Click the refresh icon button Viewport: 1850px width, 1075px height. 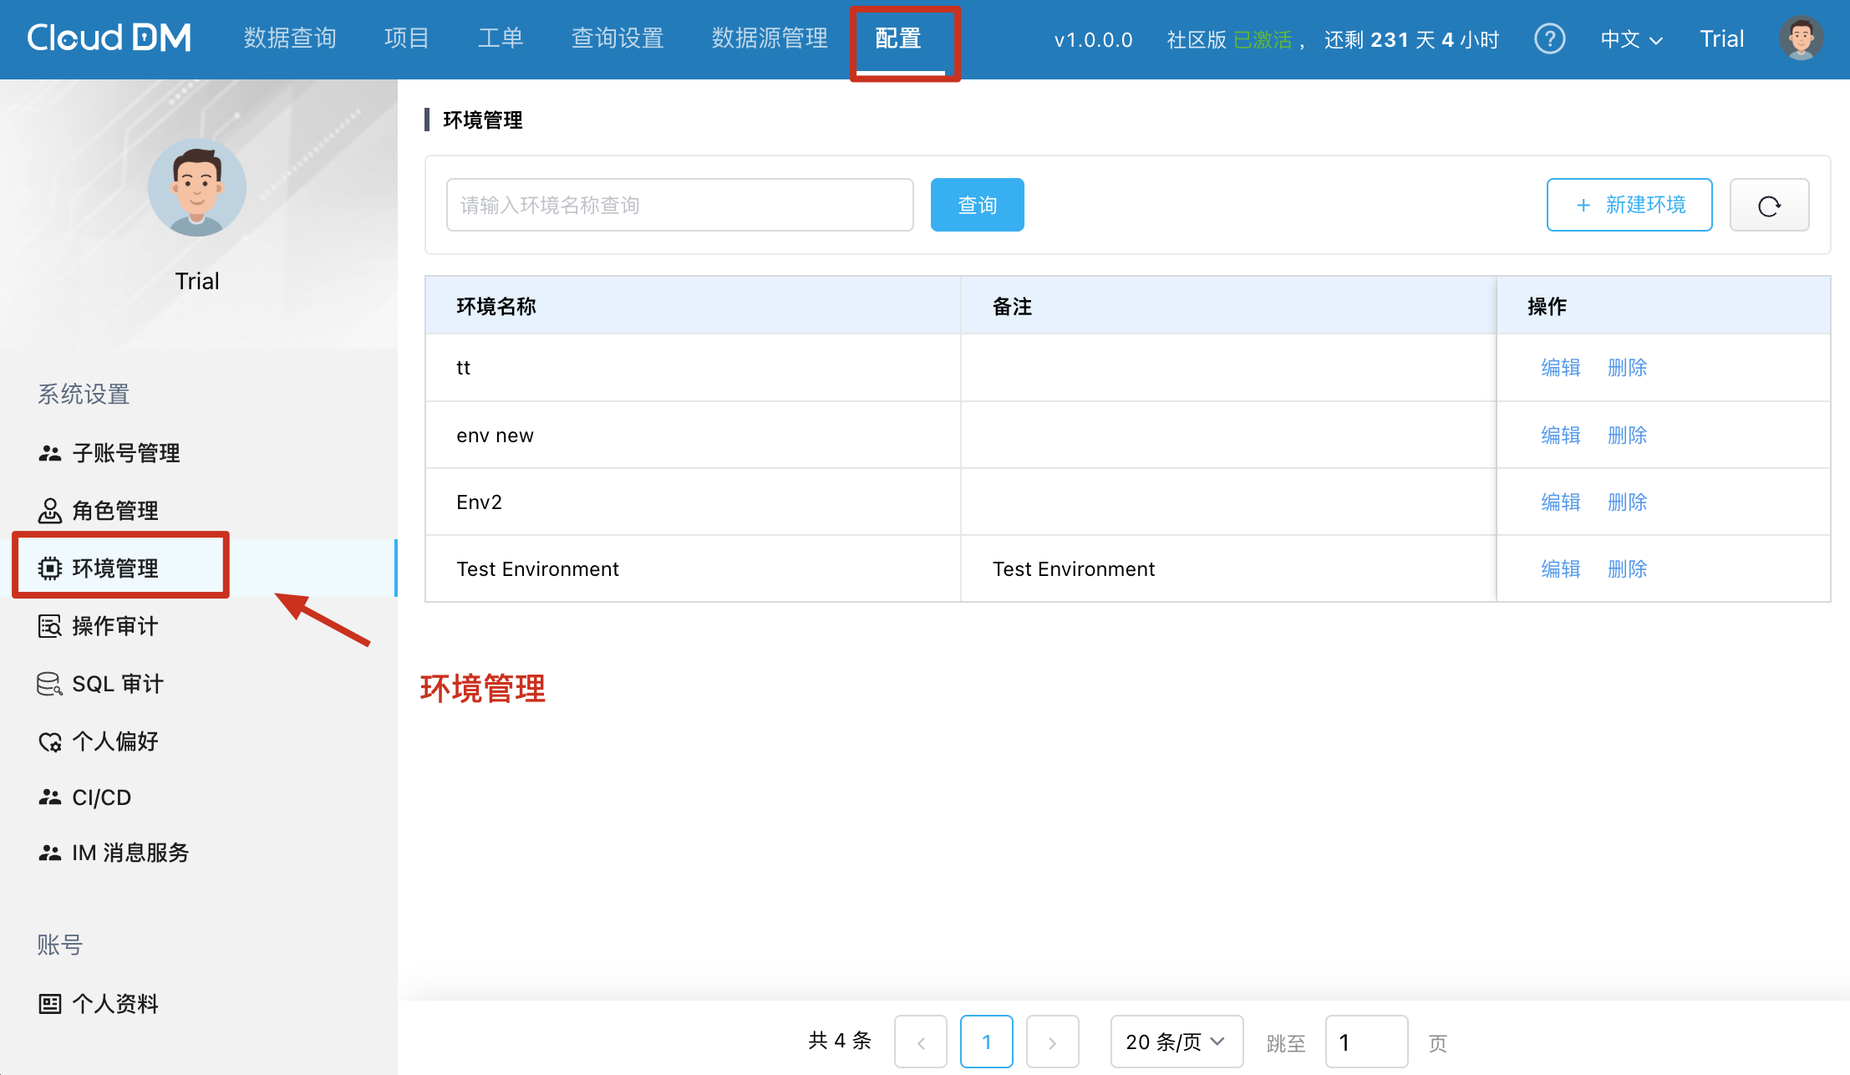1769,205
